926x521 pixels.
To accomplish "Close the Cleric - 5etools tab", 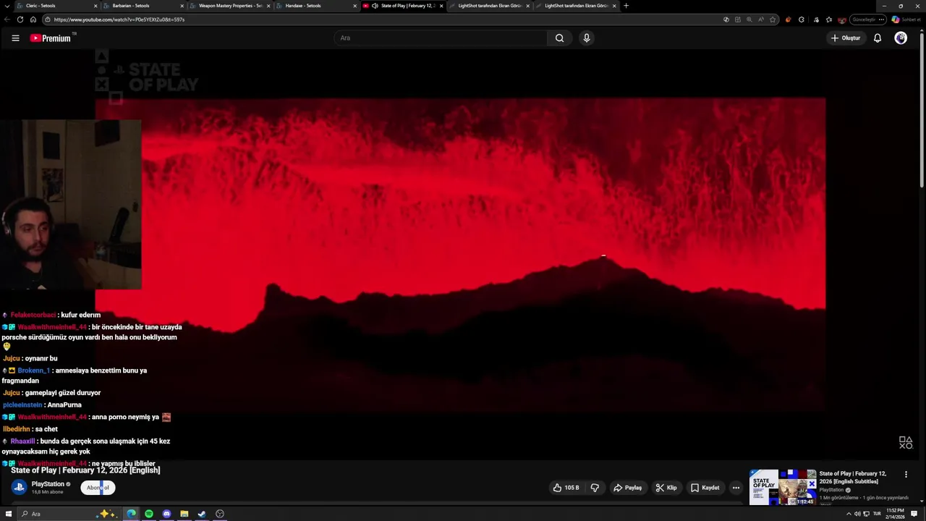I will (95, 6).
